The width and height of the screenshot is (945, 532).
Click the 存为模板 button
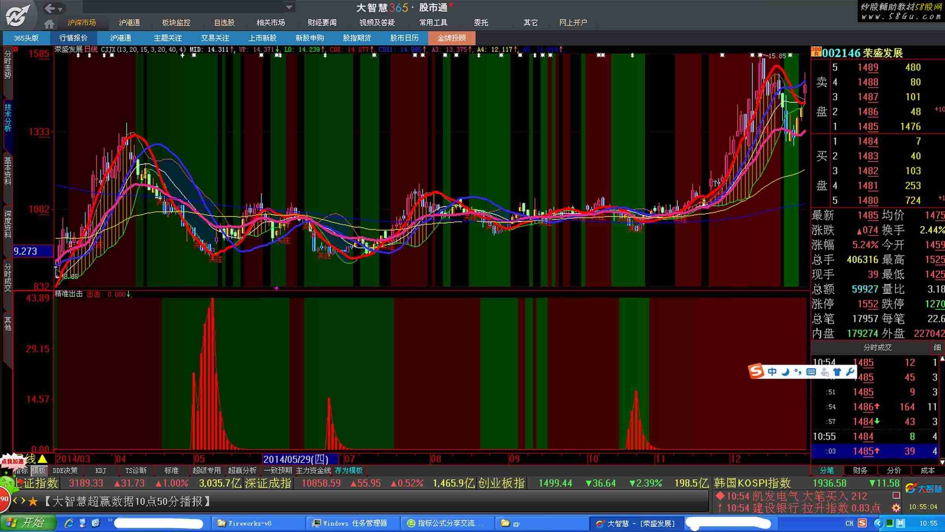[349, 470]
